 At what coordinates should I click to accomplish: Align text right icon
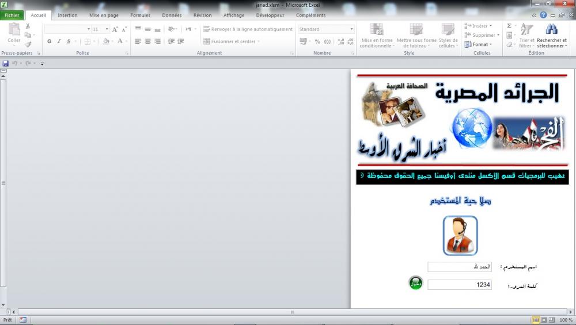coord(157,41)
